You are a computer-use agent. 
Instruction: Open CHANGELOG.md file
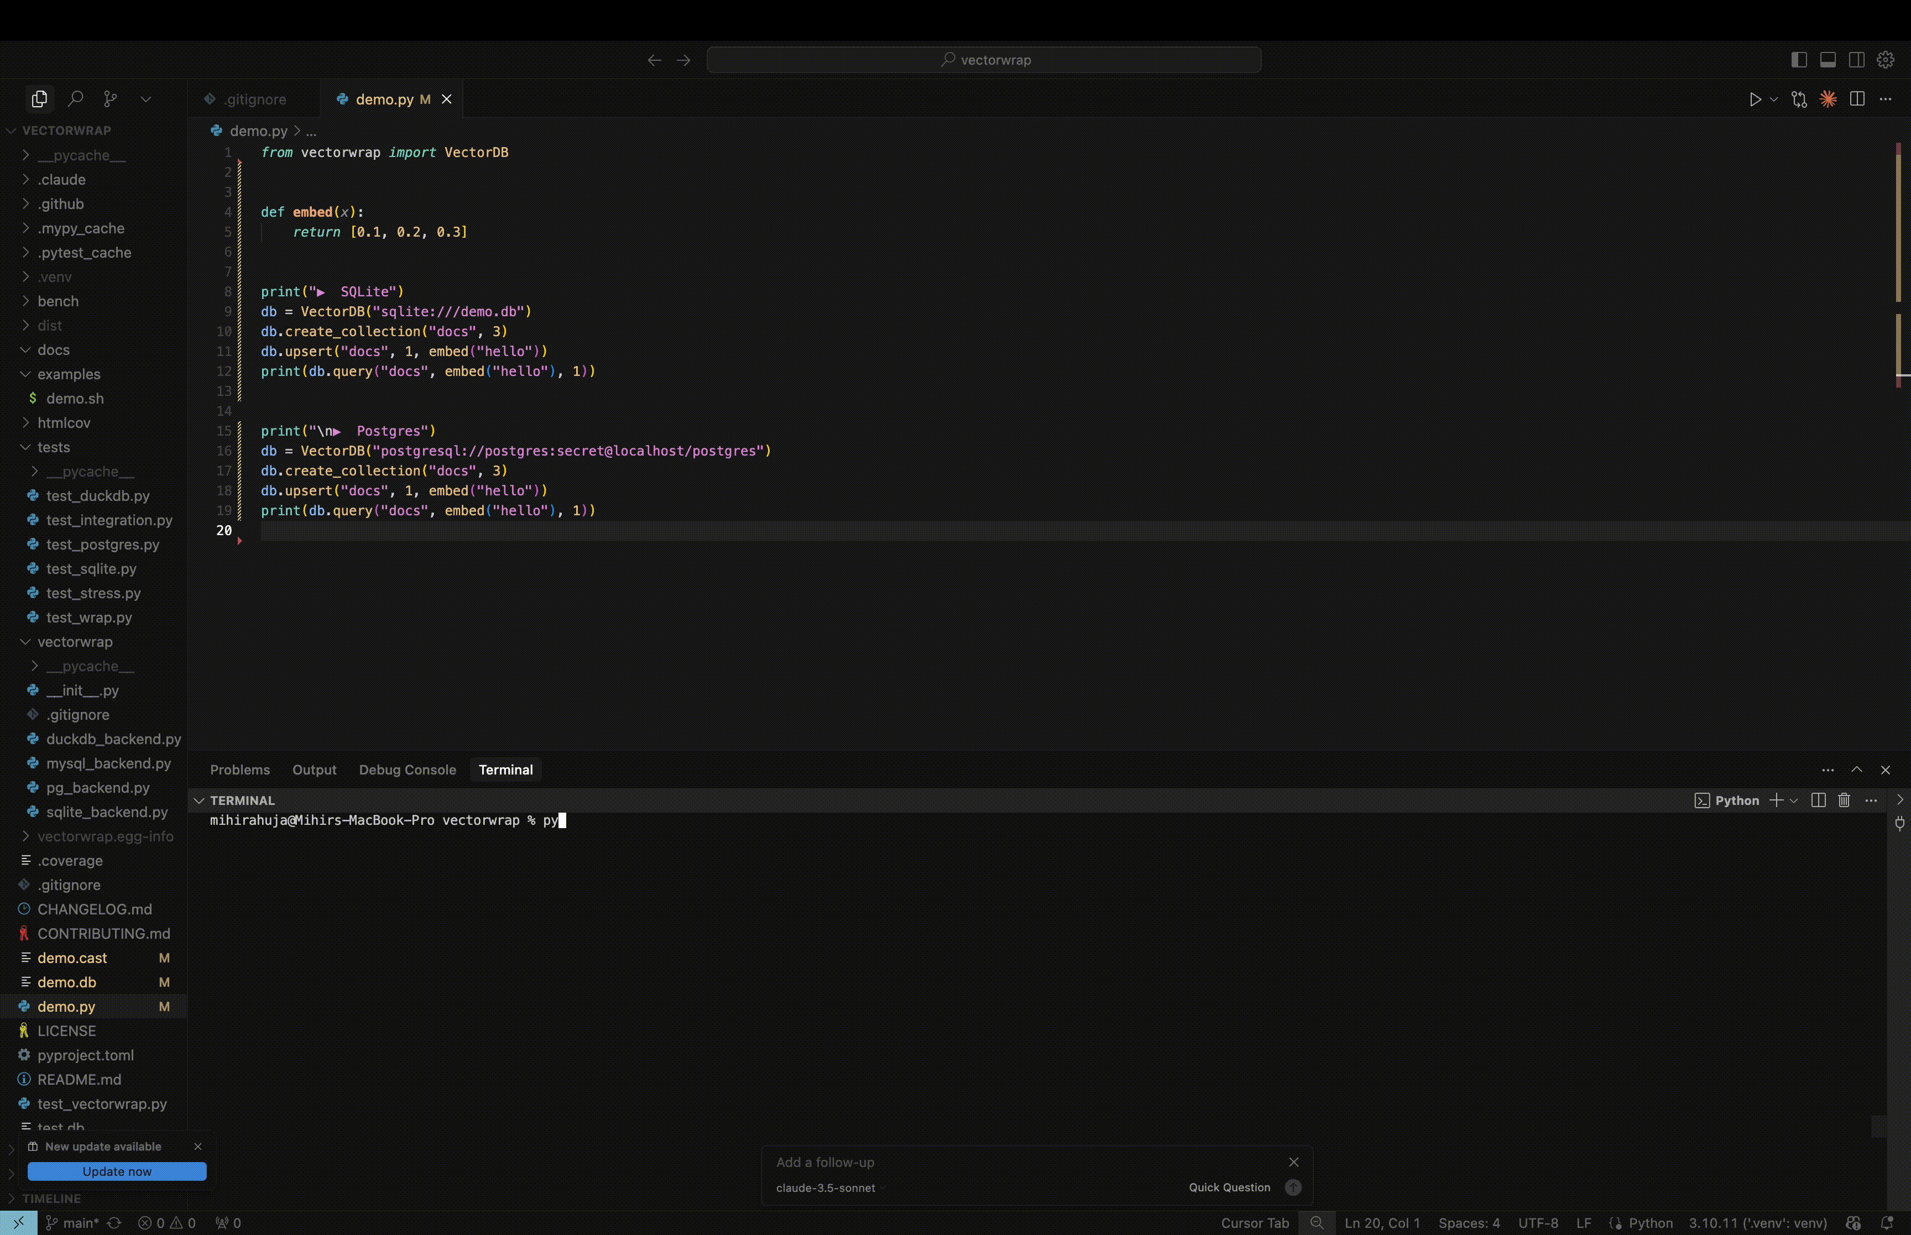point(94,909)
